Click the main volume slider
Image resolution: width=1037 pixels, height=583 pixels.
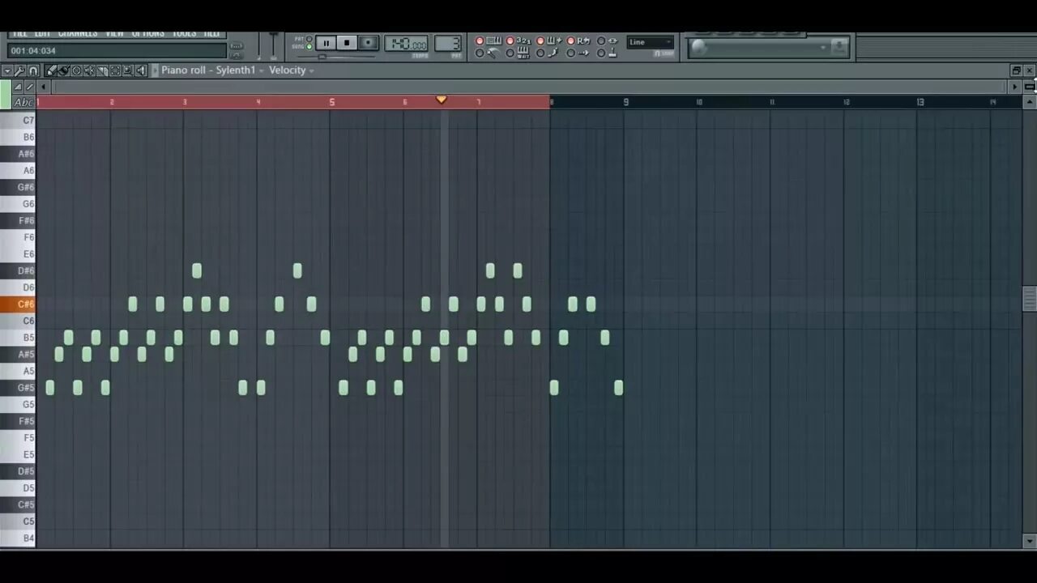tap(258, 47)
